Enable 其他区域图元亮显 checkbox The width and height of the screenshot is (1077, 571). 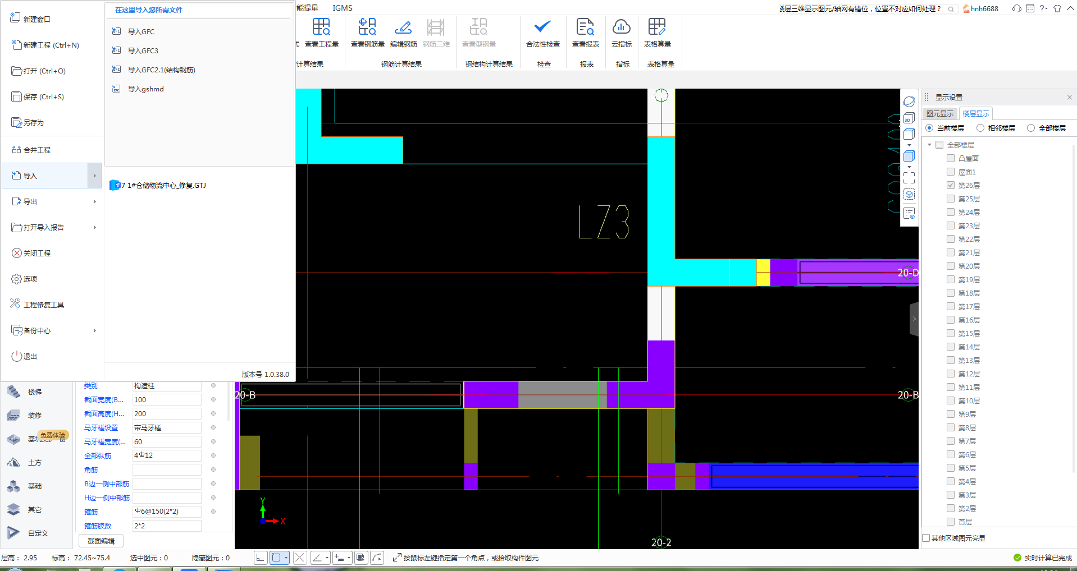(x=927, y=538)
